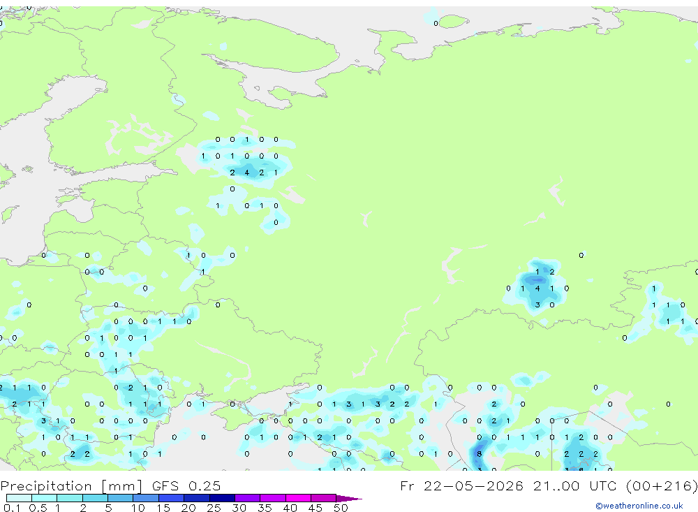Open the weatheronline.co.uk copyright link
This screenshot has width=698, height=512.
[639, 506]
